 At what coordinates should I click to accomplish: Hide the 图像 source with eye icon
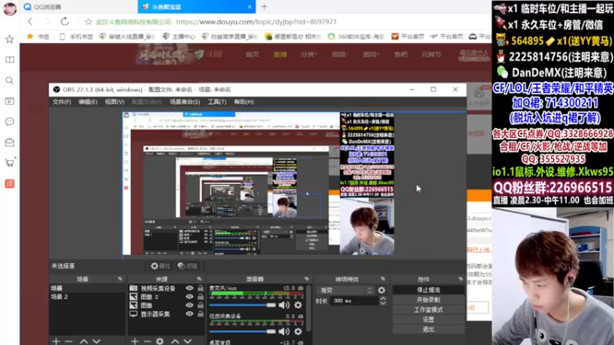[190, 305]
